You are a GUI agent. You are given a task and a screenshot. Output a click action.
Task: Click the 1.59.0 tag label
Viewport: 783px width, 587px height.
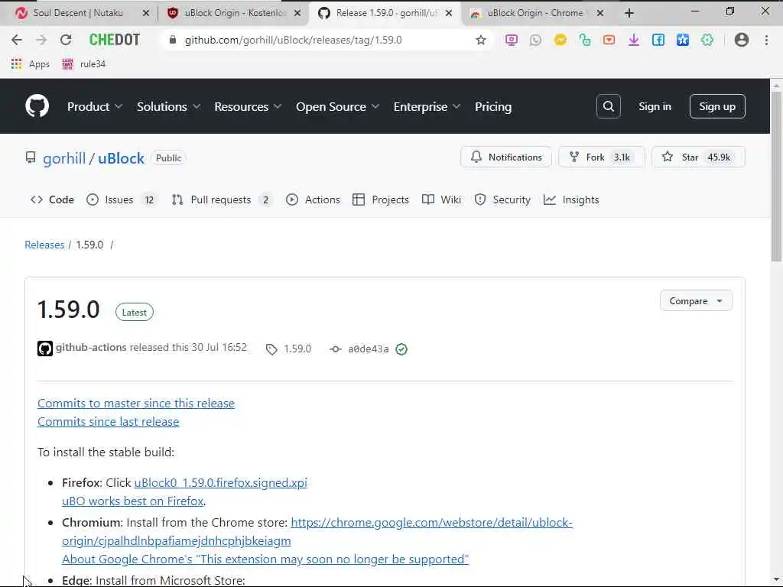coord(288,349)
